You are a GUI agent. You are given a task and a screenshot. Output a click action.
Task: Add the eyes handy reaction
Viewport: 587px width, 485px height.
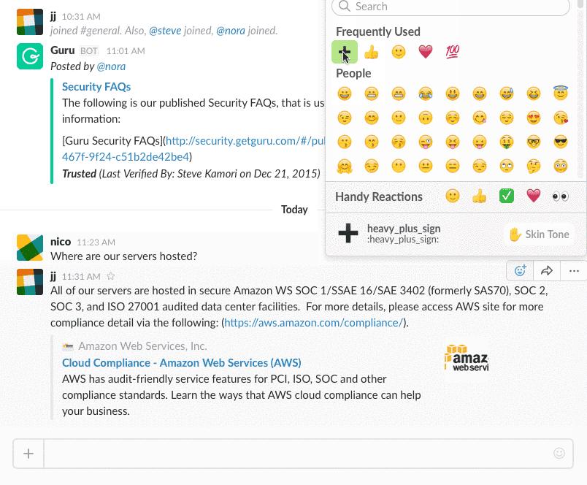pyautogui.click(x=560, y=196)
